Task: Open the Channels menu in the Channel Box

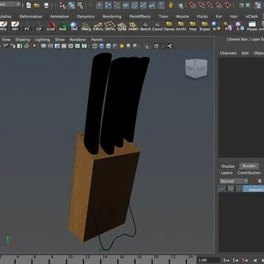Action: (228, 53)
